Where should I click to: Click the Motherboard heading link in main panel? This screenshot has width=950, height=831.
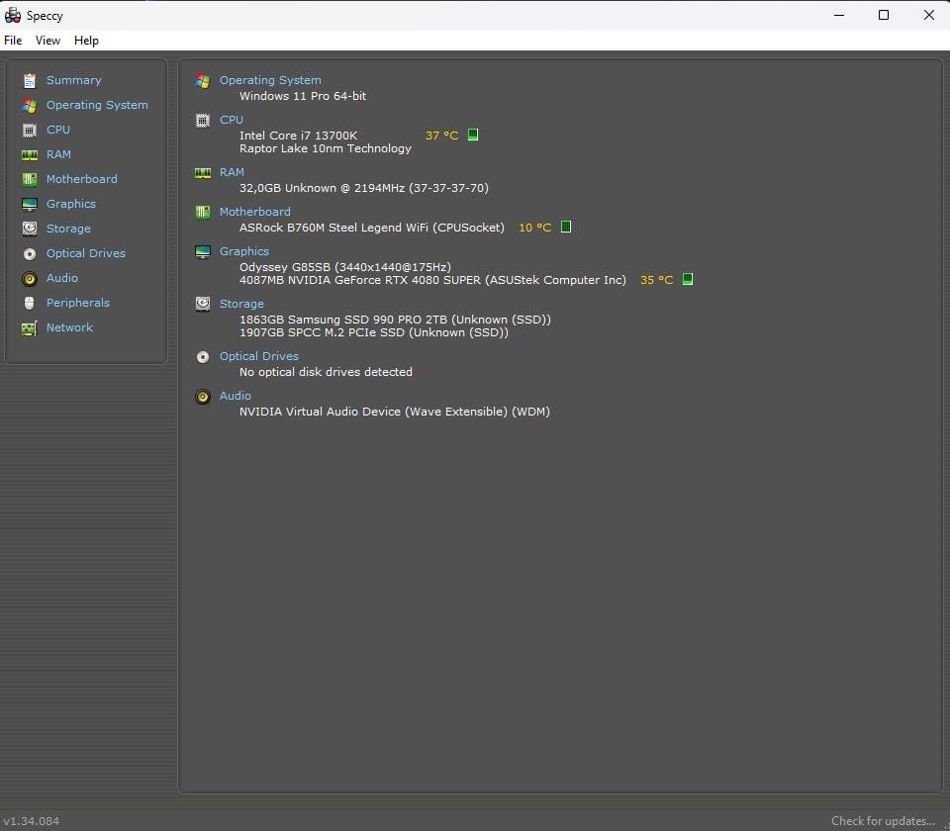[x=255, y=212]
